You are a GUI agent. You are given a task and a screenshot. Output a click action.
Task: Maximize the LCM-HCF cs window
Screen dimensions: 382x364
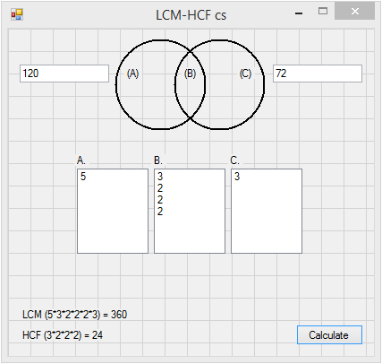[323, 12]
